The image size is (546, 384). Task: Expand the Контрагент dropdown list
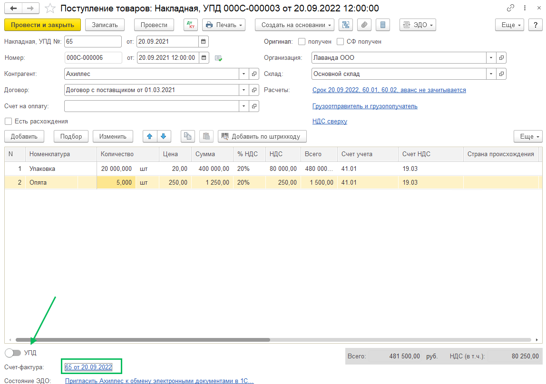click(x=244, y=74)
